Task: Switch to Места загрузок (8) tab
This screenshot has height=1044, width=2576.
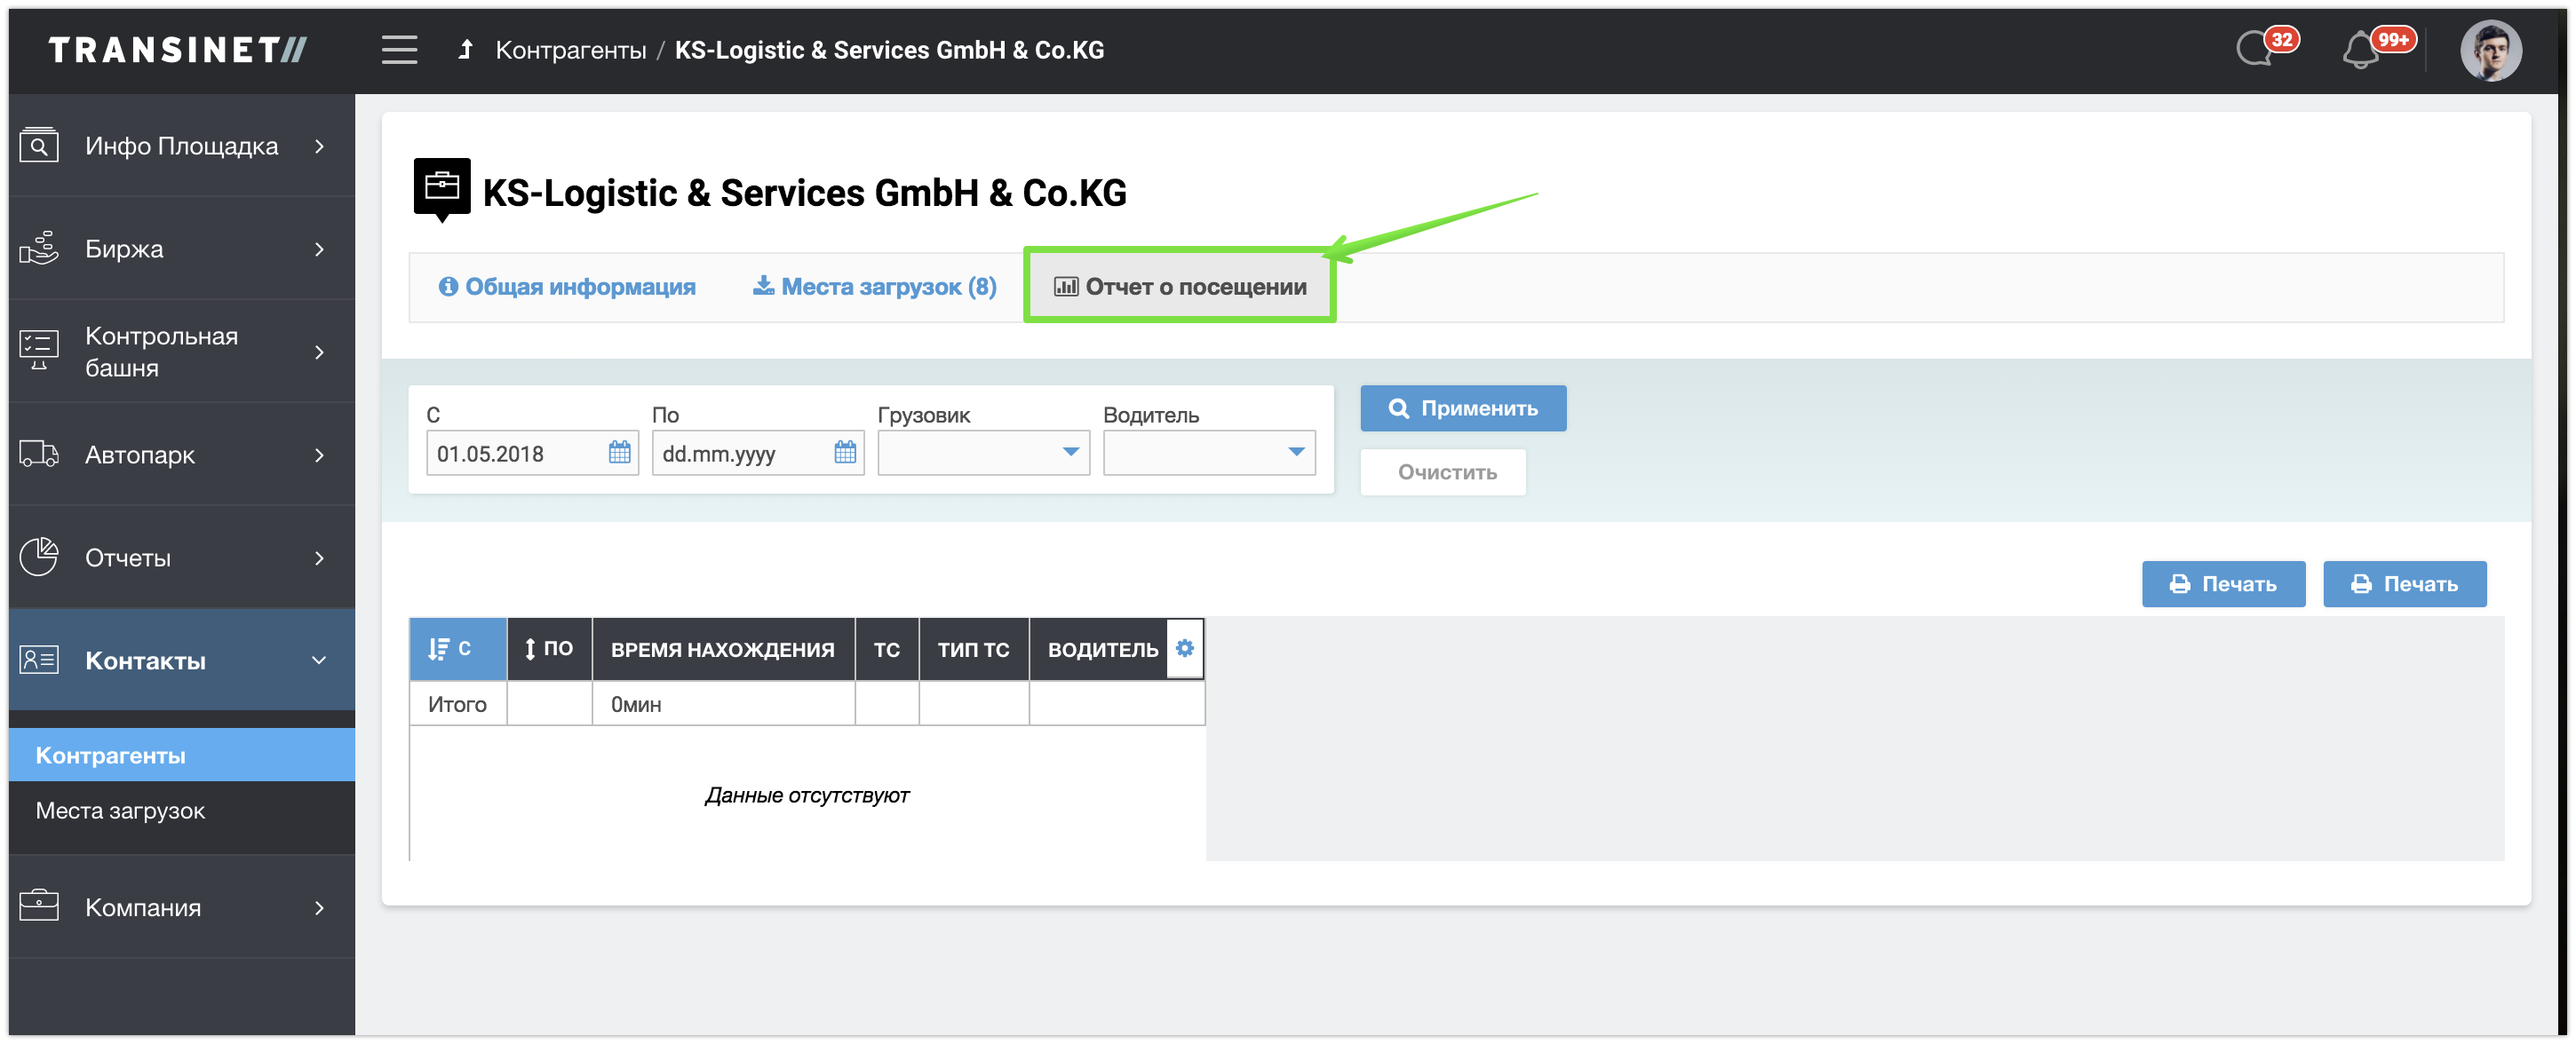Action: click(x=875, y=287)
